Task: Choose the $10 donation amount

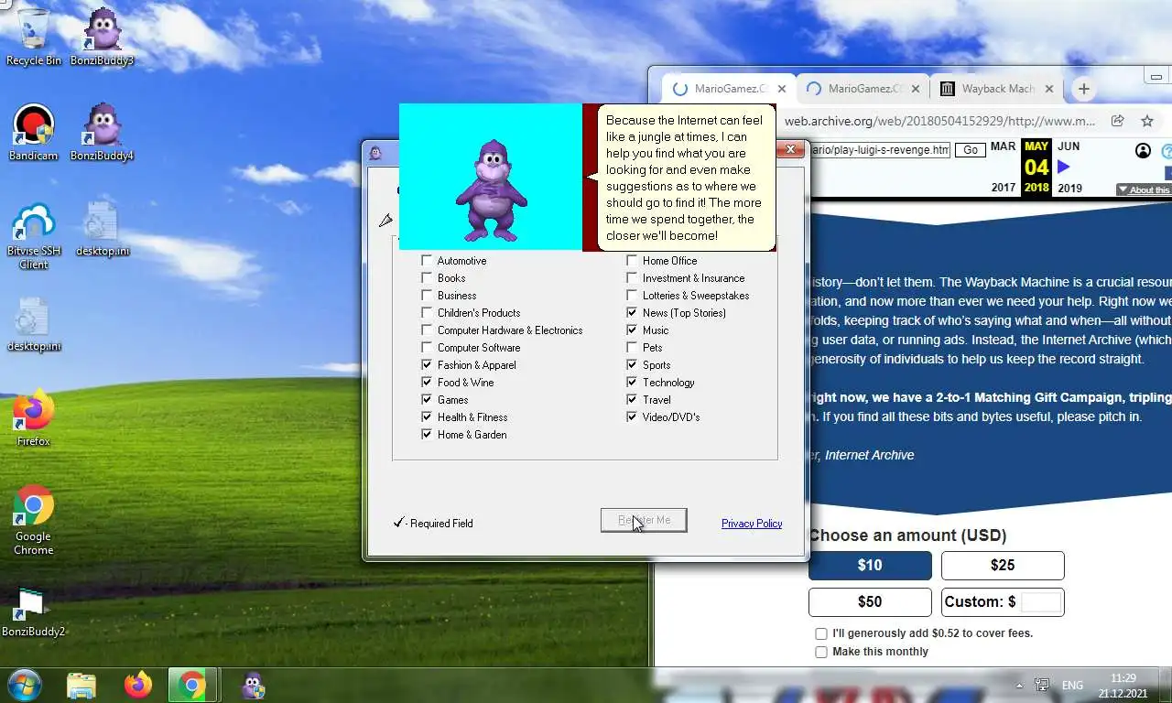Action: 870,566
